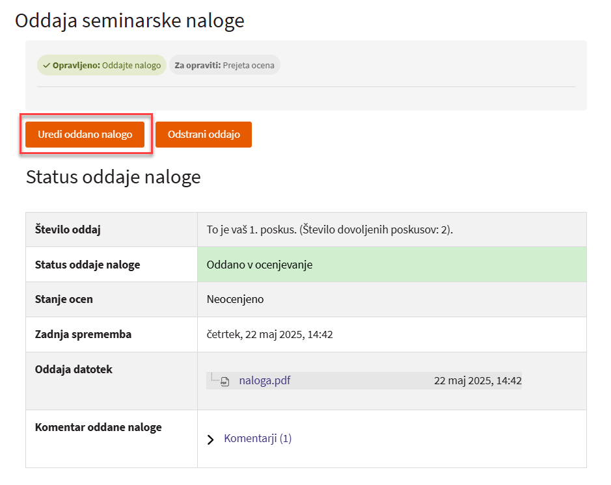Select the "Opravljeno: Oddajte nalogo" badge
Viewport: 611px width, 485px height.
point(102,66)
